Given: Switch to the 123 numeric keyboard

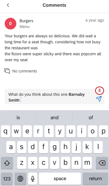Looking at the screenshot, I should tap(7, 179).
